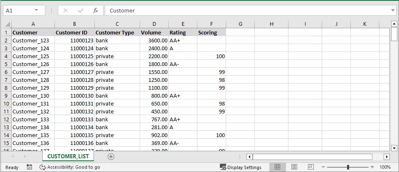Open the CUSTOMER_LIST sheet tab
Viewport: 399px width, 172px height.
point(68,156)
